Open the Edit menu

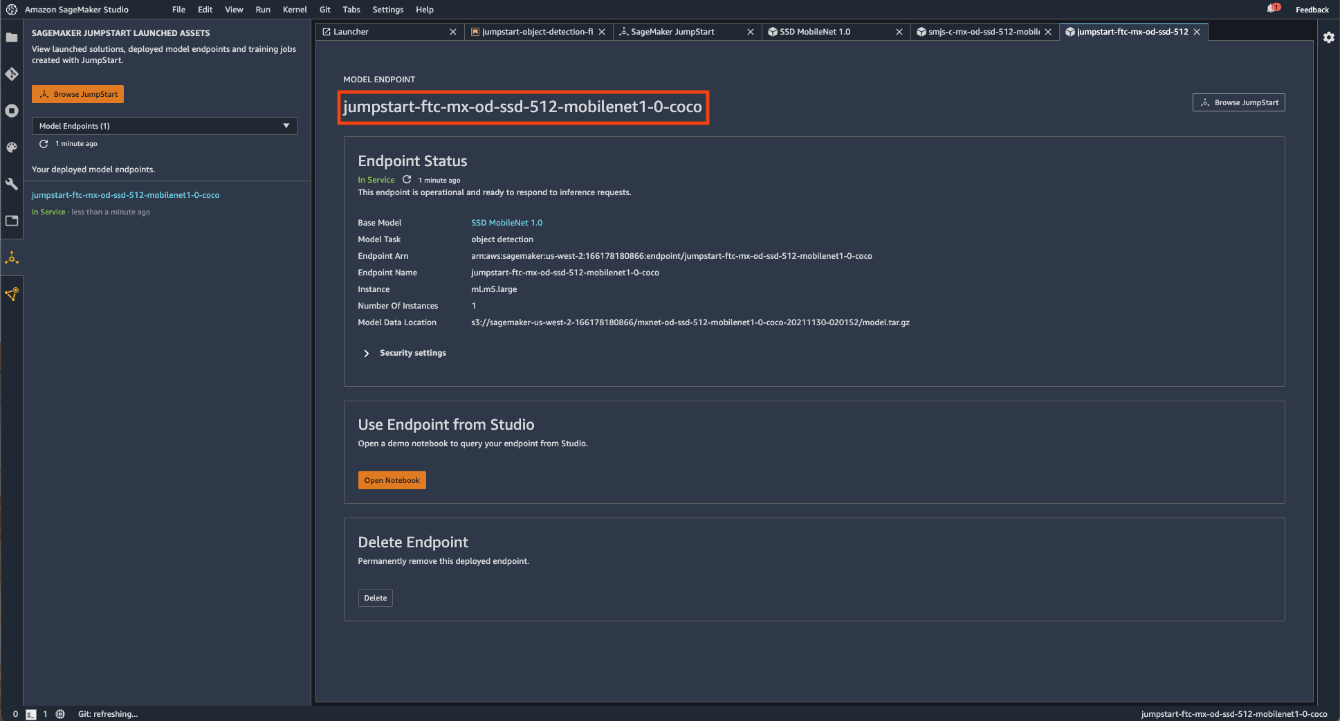(x=205, y=10)
